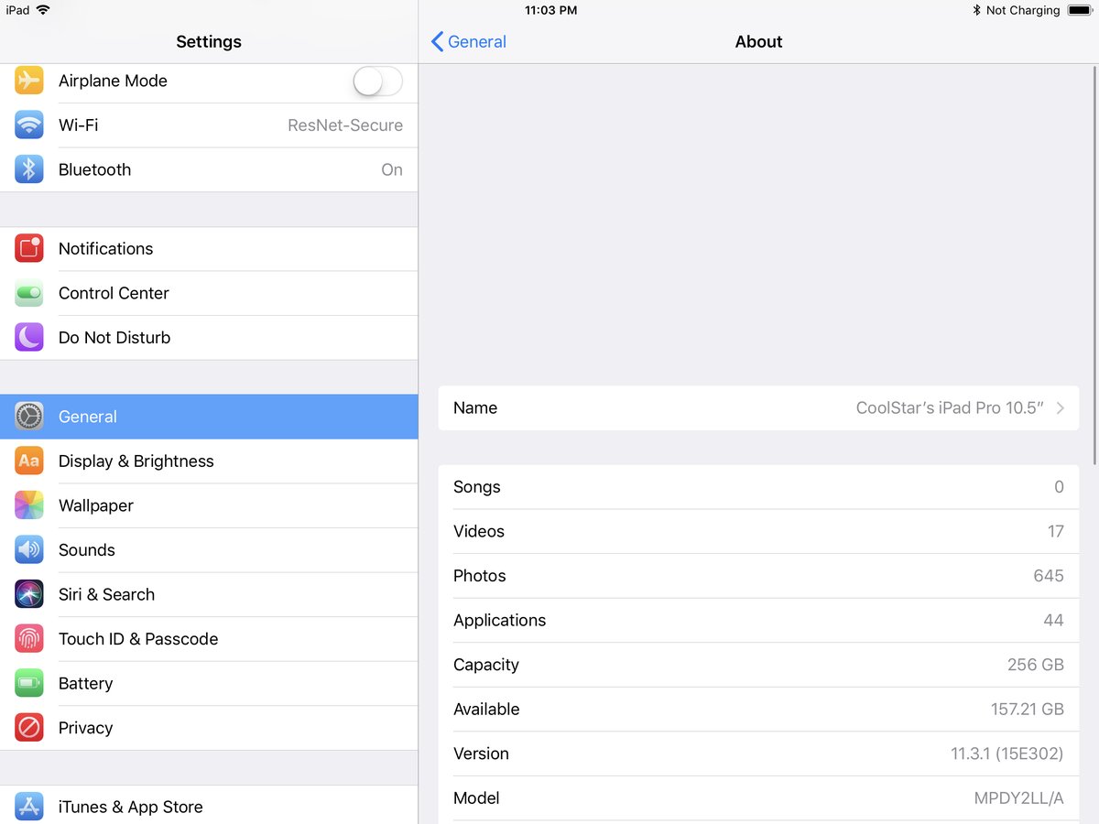Viewport: 1099px width, 824px height.
Task: Tap the Siri & Search icon
Action: point(29,594)
